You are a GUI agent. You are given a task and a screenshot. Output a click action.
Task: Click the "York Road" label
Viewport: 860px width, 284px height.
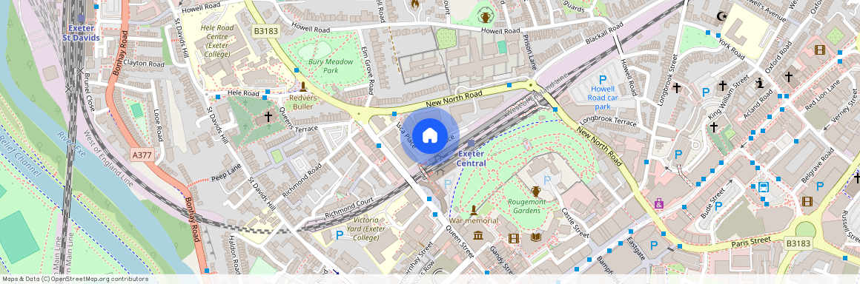pos(732,50)
